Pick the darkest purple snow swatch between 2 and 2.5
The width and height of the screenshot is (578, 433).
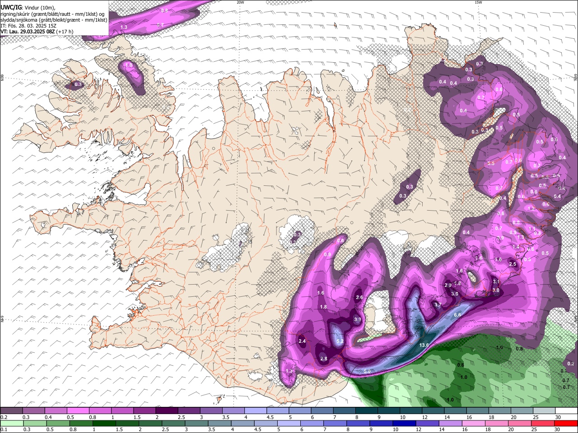pyautogui.click(x=166, y=411)
